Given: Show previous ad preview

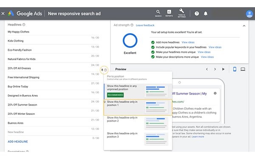Looking at the screenshot, I should 207,69.
